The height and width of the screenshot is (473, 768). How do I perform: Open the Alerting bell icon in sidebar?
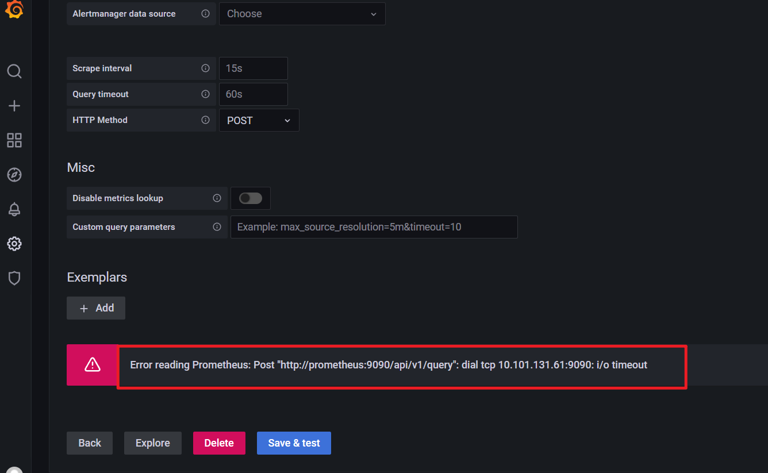14,210
